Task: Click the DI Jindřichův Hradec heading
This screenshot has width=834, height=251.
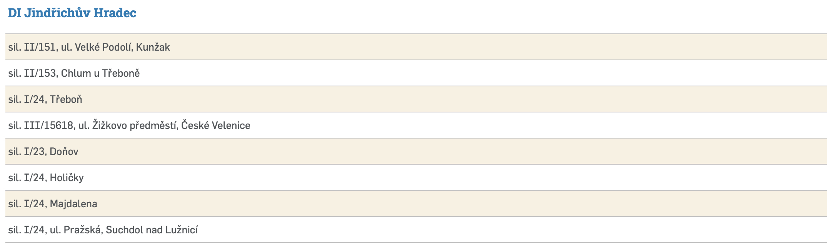Action: coord(72,13)
